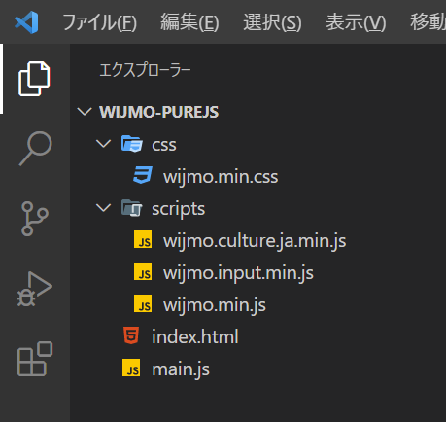Click the JS icon of wijmo.culture.ja.min.js
Screen dimensions: 446x422
(143, 239)
